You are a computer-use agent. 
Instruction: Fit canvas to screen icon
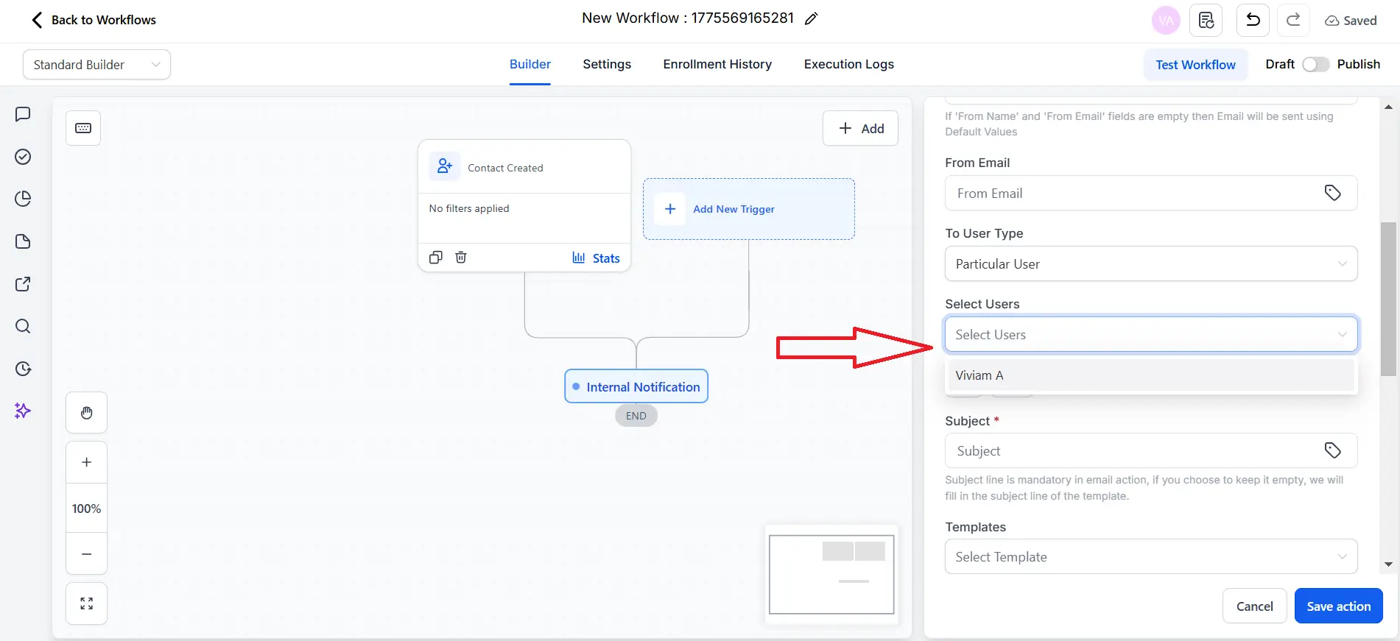(x=87, y=603)
